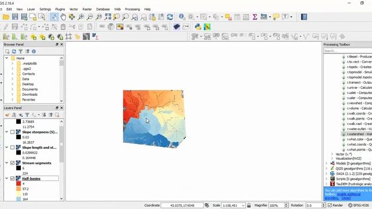Close the Browser Panel
Image resolution: width=372 pixels, height=209 pixels.
pos(62,44)
